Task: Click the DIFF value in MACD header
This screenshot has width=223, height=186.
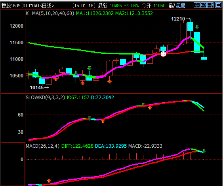Action: 77,146
